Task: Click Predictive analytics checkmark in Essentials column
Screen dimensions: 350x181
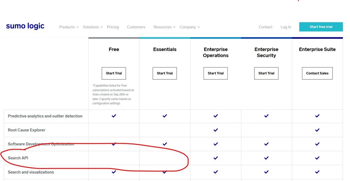Action: (165, 116)
